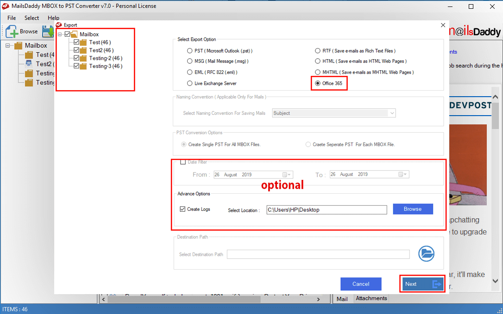Switch to the Attachments tab
The width and height of the screenshot is (503, 314).
[371, 298]
